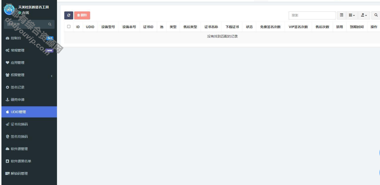Open 砸壳申请 via the anchor icon

point(8,100)
